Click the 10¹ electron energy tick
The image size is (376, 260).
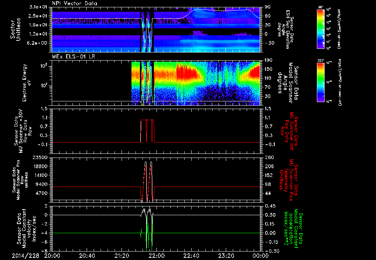pyautogui.click(x=43, y=86)
